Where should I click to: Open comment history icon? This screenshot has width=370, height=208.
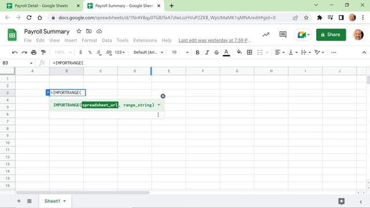point(283,35)
